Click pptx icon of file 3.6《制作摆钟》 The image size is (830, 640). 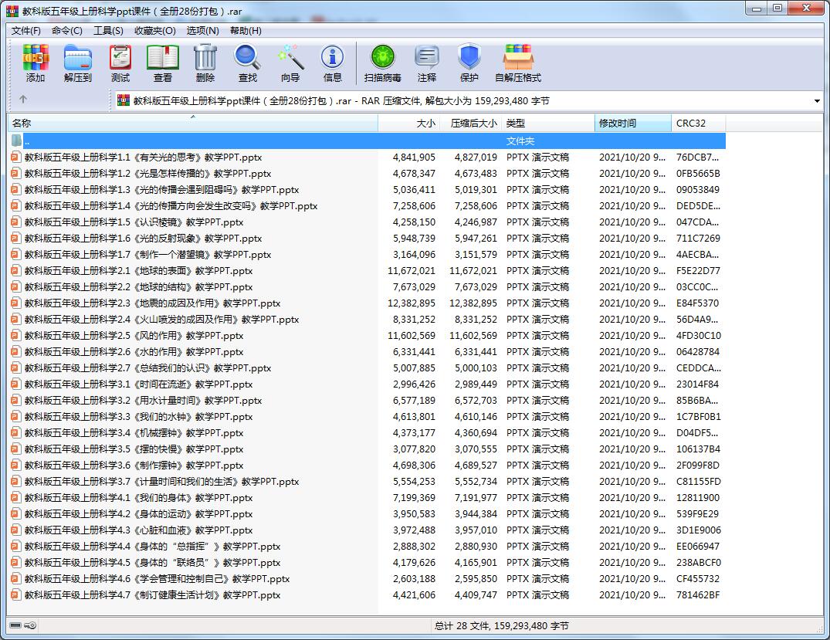pyautogui.click(x=16, y=466)
